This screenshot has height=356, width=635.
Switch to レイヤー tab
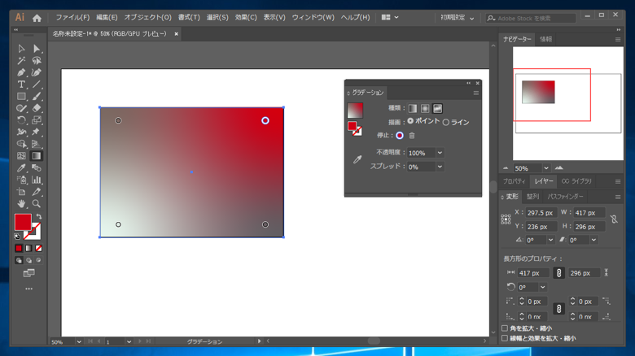tap(544, 181)
